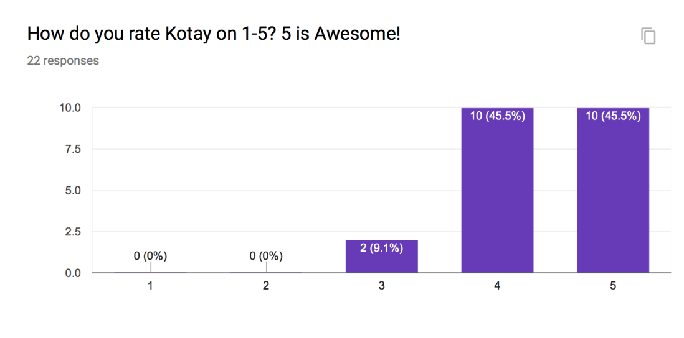Click the copy chart icon
The width and height of the screenshot is (684, 338).
(648, 36)
